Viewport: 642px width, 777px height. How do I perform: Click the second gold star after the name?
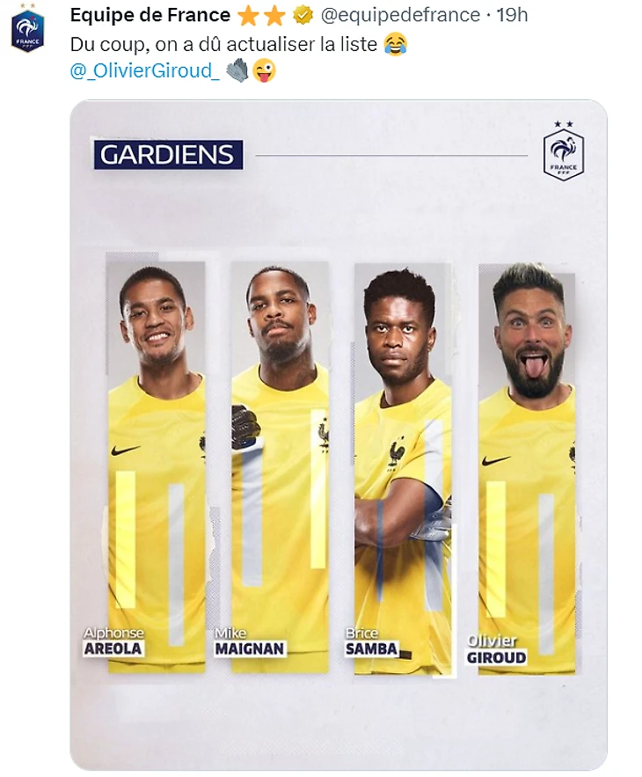point(274,16)
